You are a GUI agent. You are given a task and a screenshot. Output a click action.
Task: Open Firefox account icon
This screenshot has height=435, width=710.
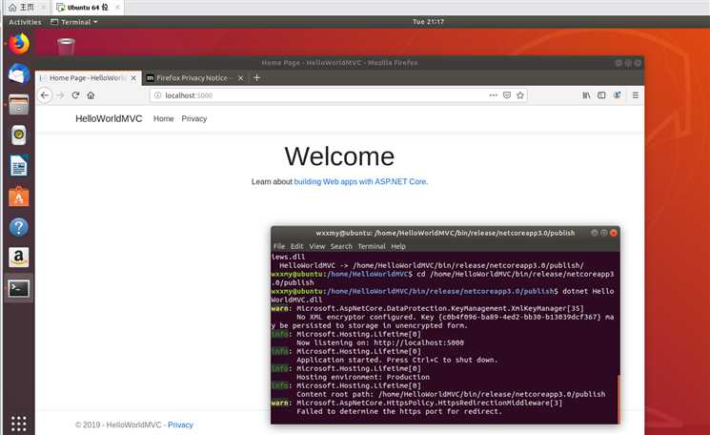617,95
